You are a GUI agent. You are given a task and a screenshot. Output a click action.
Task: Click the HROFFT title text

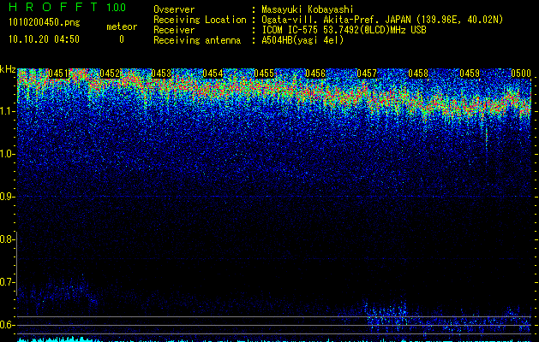point(53,7)
